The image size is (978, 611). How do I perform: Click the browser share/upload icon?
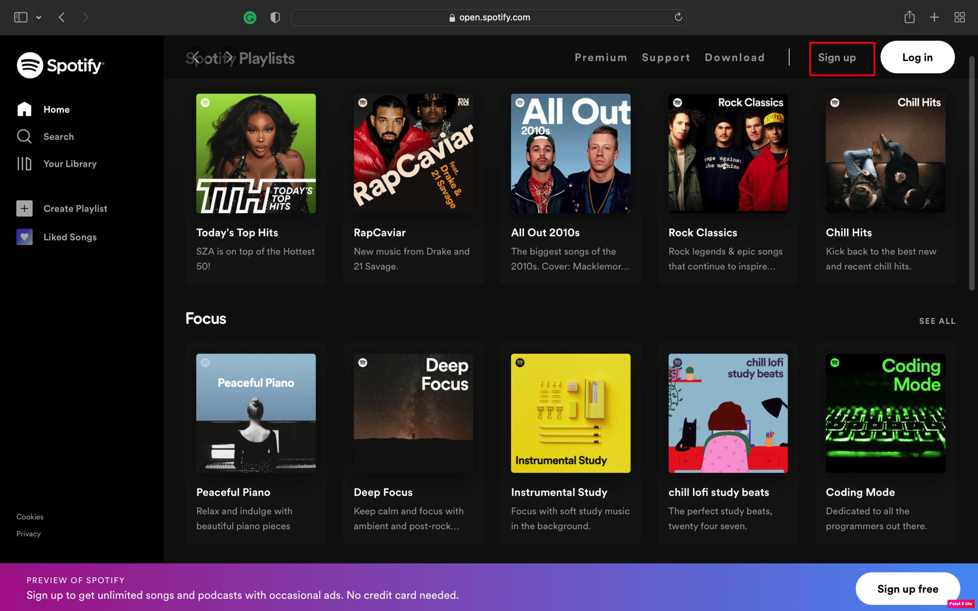(910, 17)
